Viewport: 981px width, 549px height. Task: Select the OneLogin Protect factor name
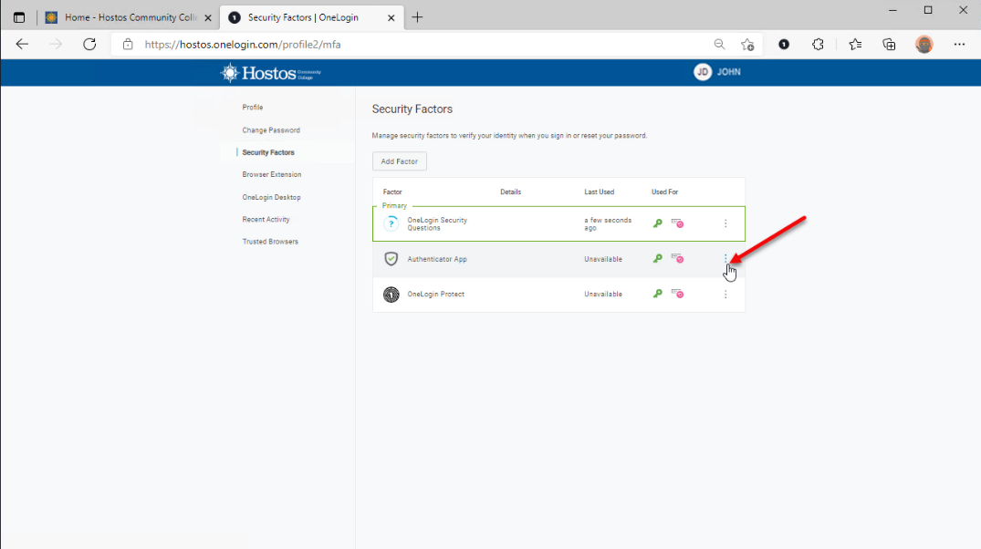pyautogui.click(x=435, y=294)
